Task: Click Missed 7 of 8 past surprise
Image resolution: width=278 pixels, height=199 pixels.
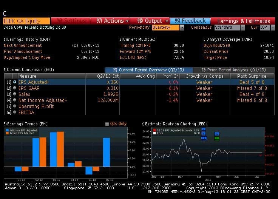Action: pos(252,88)
